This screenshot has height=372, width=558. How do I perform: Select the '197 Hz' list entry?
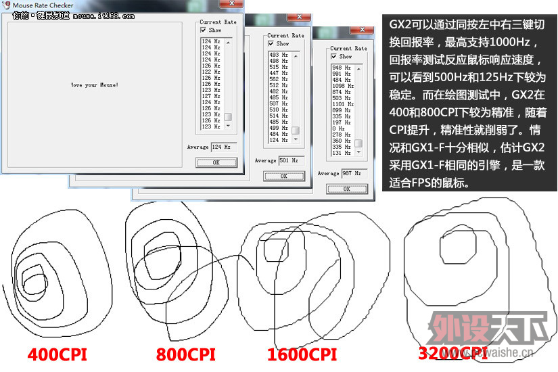342,122
